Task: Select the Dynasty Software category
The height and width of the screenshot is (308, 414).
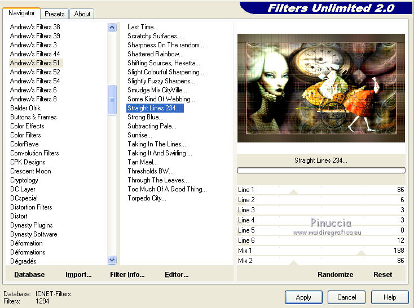Action: (x=33, y=234)
